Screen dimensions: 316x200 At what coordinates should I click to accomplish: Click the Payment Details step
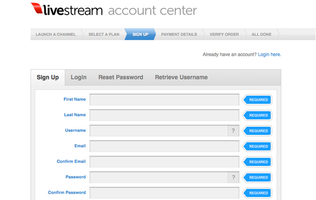pos(179,34)
